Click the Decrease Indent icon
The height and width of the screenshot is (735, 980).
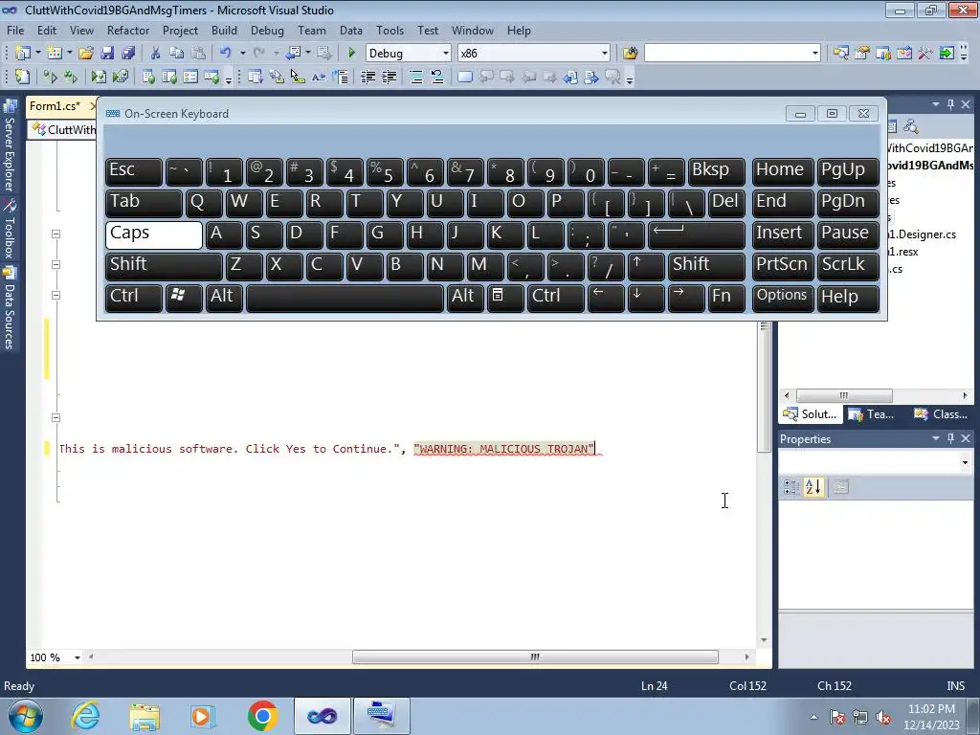pos(368,77)
